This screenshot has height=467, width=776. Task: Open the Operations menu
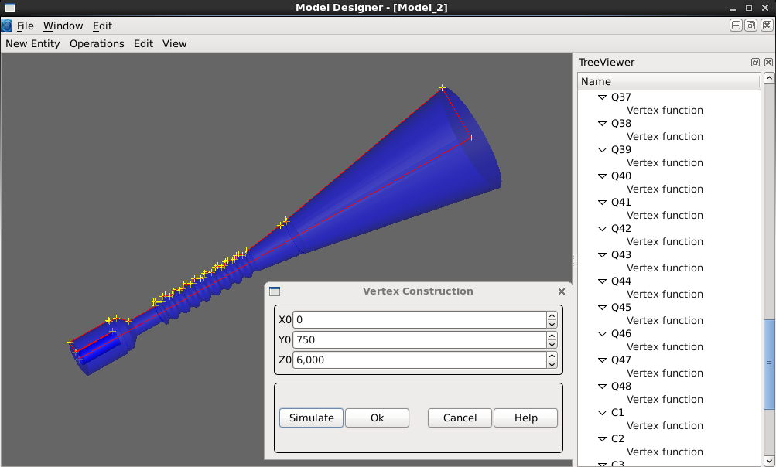[x=97, y=43]
